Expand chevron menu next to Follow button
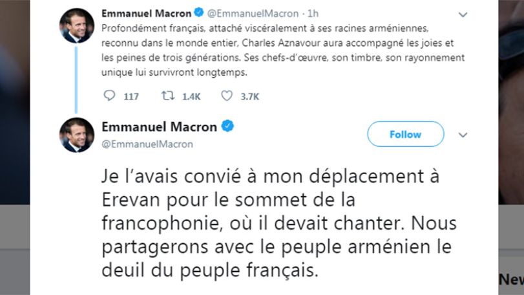Image resolution: width=524 pixels, height=295 pixels. (463, 135)
